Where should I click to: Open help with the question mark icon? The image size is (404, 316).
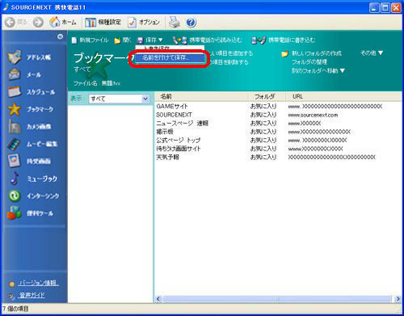click(191, 23)
